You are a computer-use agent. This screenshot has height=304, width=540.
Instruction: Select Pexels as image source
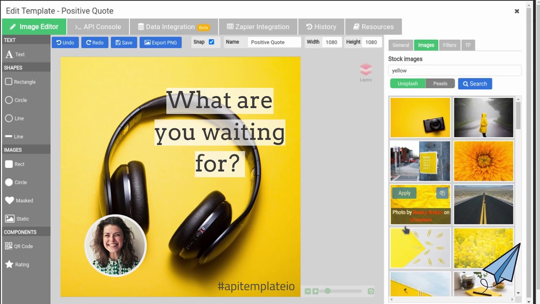pos(440,84)
